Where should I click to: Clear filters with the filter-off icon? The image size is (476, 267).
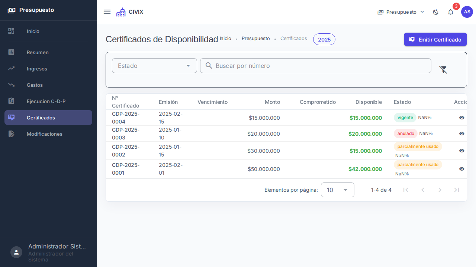tap(443, 69)
